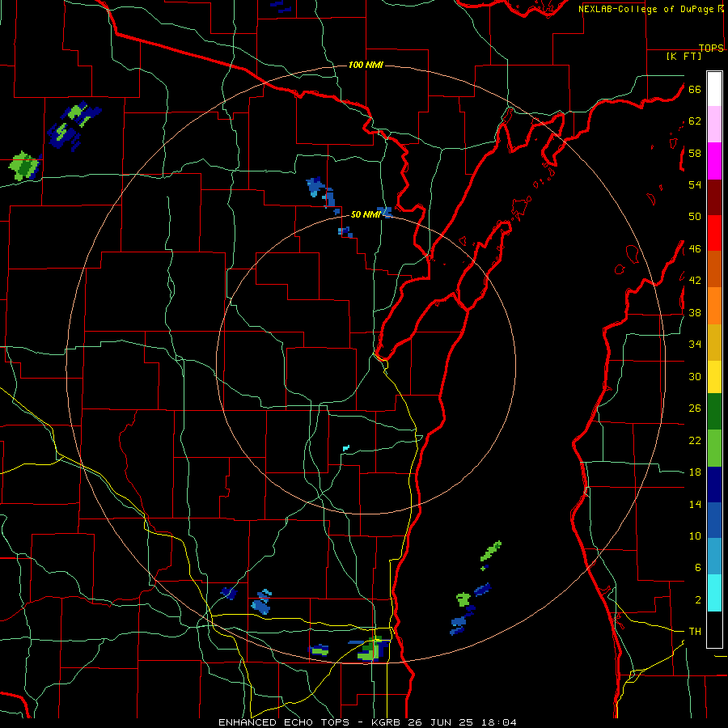
Task: Click the bright red legend swatch
Action: (714, 233)
